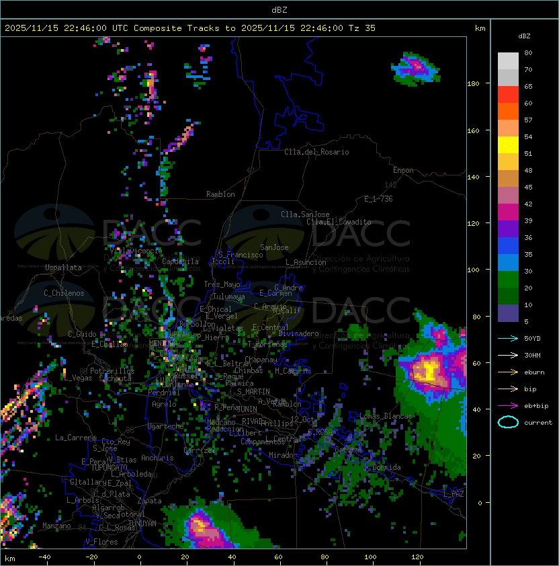Click the Anchoris label
Viewport: 559px width, 566px height.
[157, 458]
